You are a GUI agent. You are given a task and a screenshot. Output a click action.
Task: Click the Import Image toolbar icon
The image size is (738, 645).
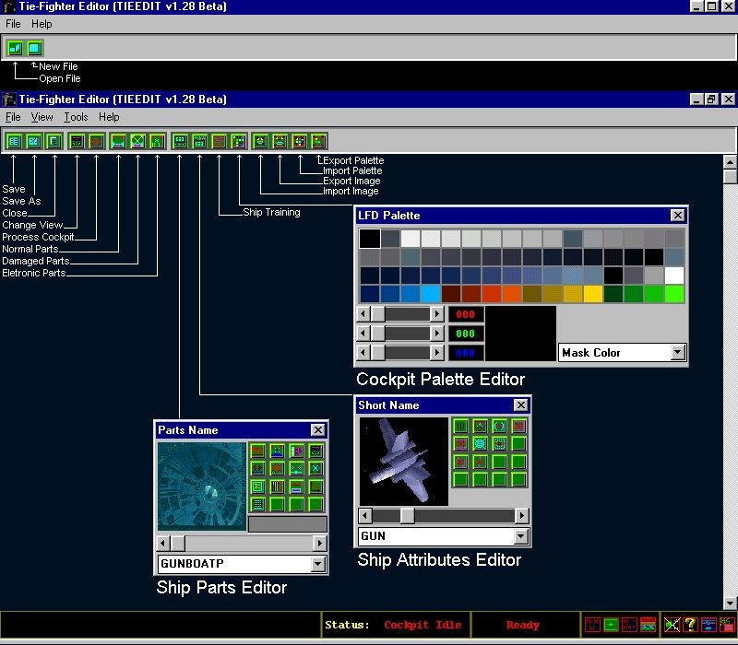260,141
